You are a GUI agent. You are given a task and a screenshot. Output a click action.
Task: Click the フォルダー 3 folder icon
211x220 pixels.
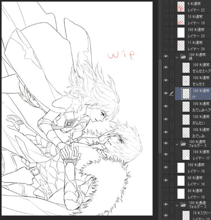(183, 144)
